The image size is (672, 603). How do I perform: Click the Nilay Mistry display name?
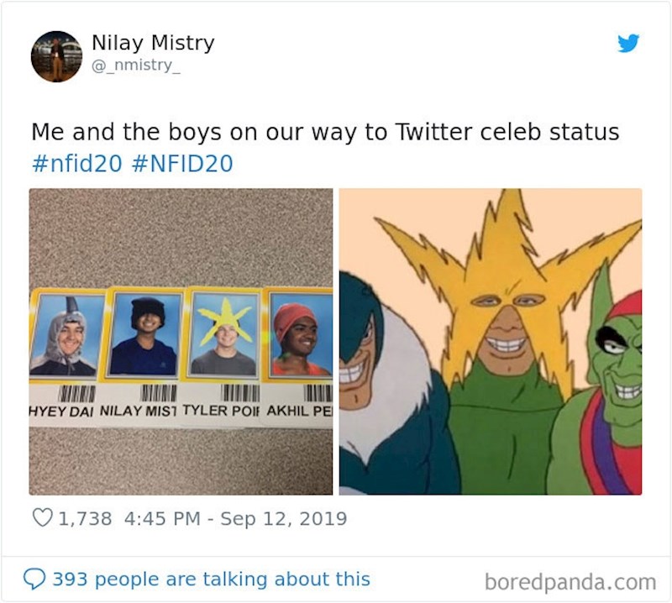[x=153, y=43]
